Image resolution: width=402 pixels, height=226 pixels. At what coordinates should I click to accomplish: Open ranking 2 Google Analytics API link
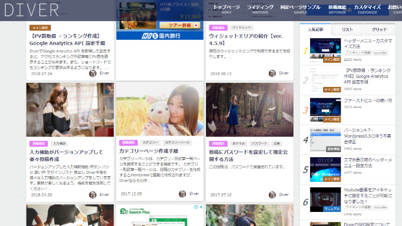tap(367, 76)
